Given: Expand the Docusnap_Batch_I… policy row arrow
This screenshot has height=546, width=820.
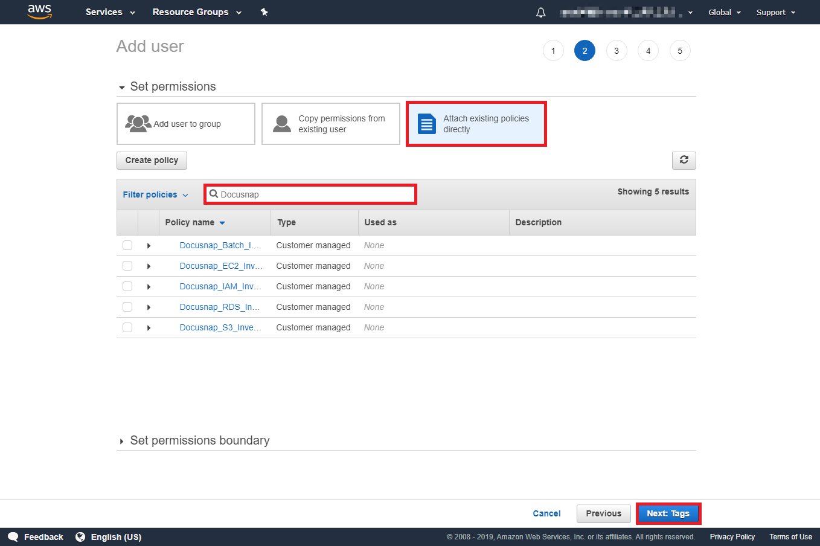Looking at the screenshot, I should point(149,246).
